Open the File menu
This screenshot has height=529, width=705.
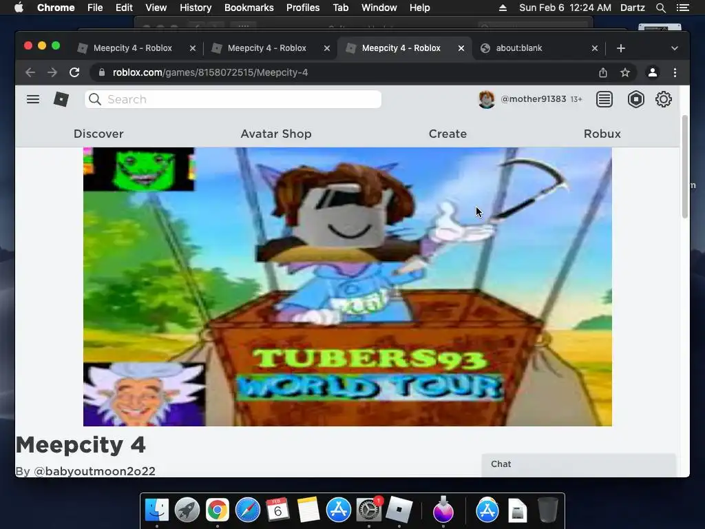(95, 8)
